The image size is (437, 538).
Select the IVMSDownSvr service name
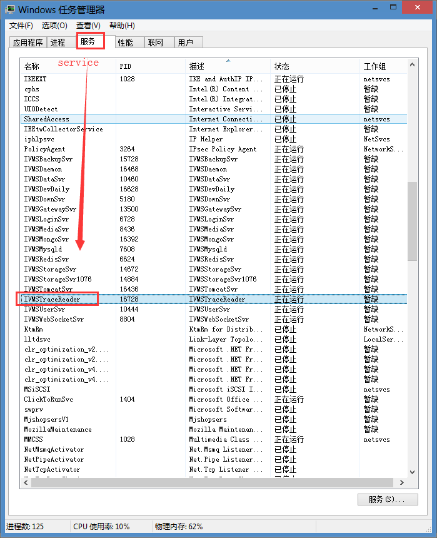tap(44, 199)
